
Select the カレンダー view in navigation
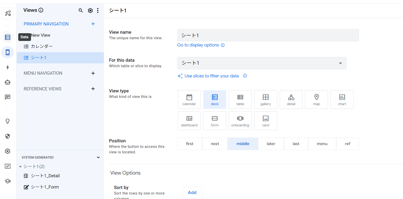pyautogui.click(x=42, y=46)
